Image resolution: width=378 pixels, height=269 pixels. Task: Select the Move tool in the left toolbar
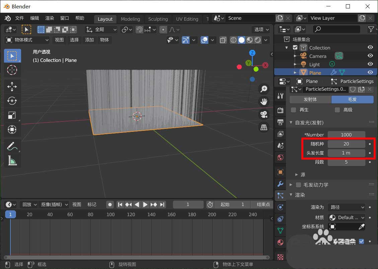tap(12, 86)
